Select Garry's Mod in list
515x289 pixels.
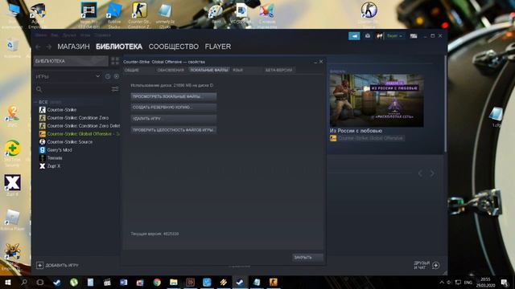click(60, 150)
